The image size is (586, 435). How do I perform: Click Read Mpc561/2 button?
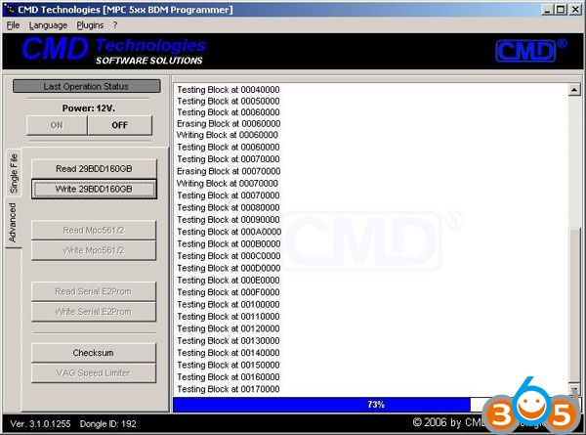tap(94, 230)
